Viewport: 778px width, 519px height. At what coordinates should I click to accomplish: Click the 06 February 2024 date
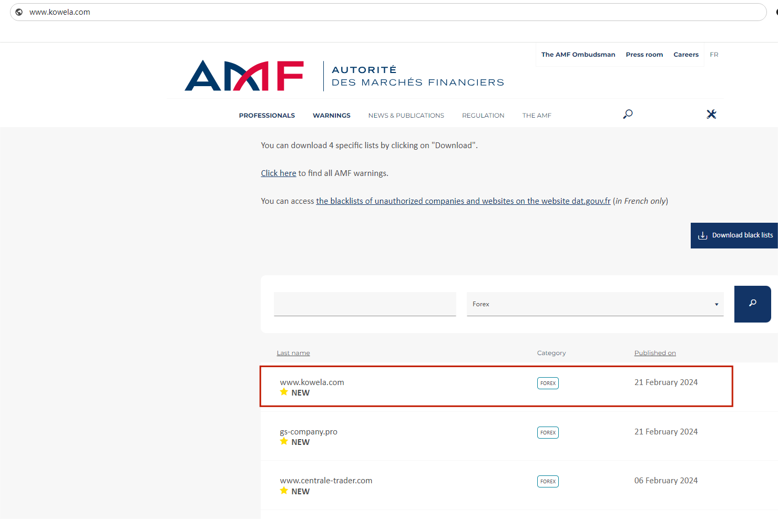tap(666, 481)
